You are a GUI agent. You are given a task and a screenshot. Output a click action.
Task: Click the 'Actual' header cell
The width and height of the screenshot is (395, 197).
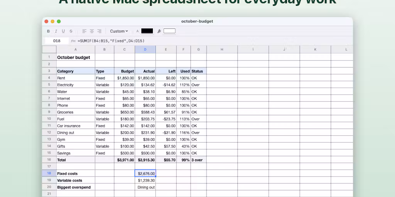145,71
